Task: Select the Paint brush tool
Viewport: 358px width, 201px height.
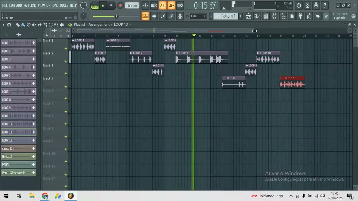Action: click(x=23, y=25)
